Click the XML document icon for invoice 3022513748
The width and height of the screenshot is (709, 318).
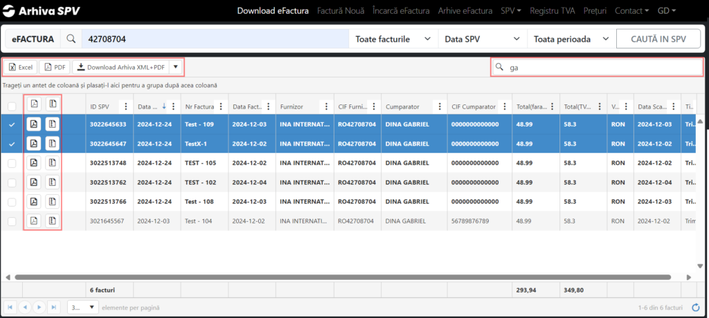click(x=53, y=163)
